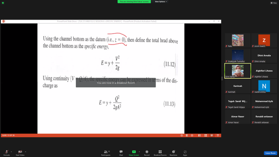Open the Reactions menu
Screen dimensions: 279x157
174,153
